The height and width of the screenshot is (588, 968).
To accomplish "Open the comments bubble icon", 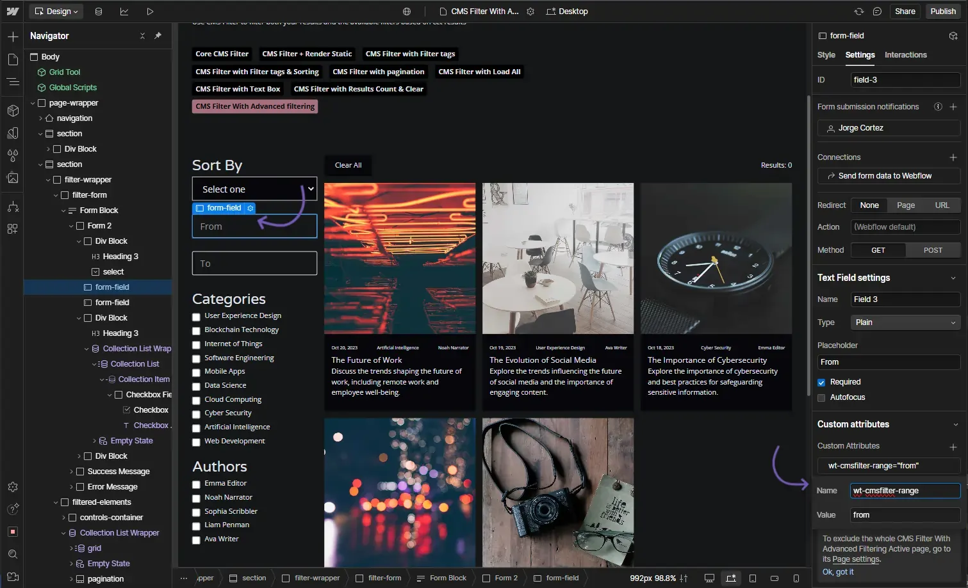I will [877, 12].
